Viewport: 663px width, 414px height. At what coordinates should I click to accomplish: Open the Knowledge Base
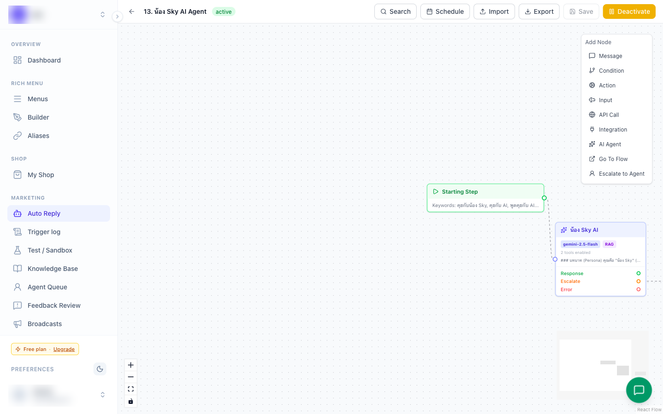(x=58, y=269)
